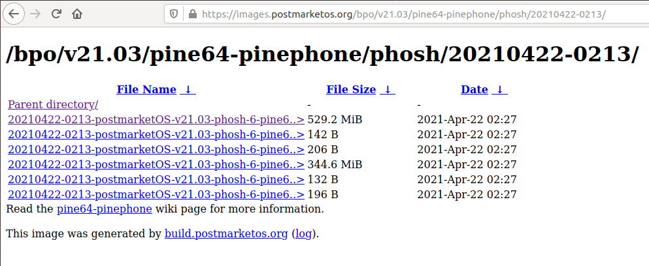This screenshot has width=649, height=266.
Task: Open the 196 B file link
Action: (x=156, y=194)
